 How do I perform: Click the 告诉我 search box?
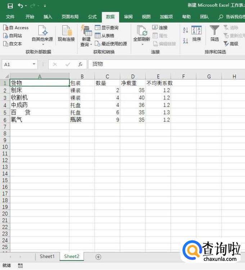[x=232, y=17]
